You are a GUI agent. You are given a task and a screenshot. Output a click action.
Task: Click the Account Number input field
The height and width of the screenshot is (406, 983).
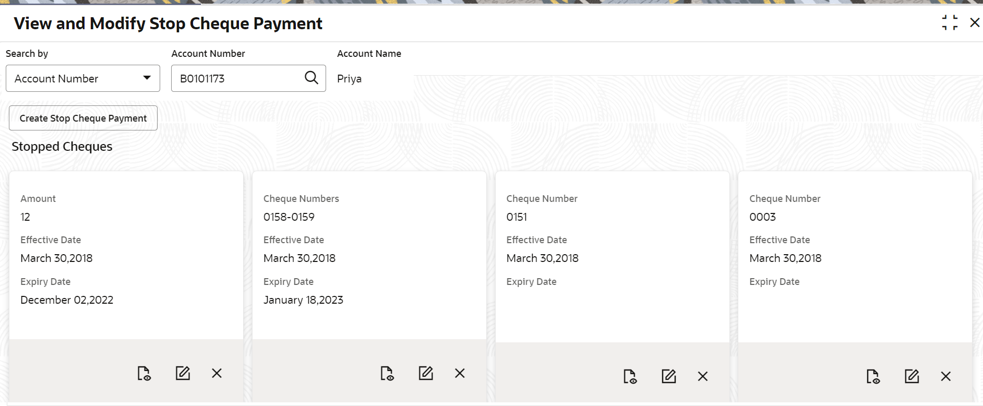click(x=237, y=78)
